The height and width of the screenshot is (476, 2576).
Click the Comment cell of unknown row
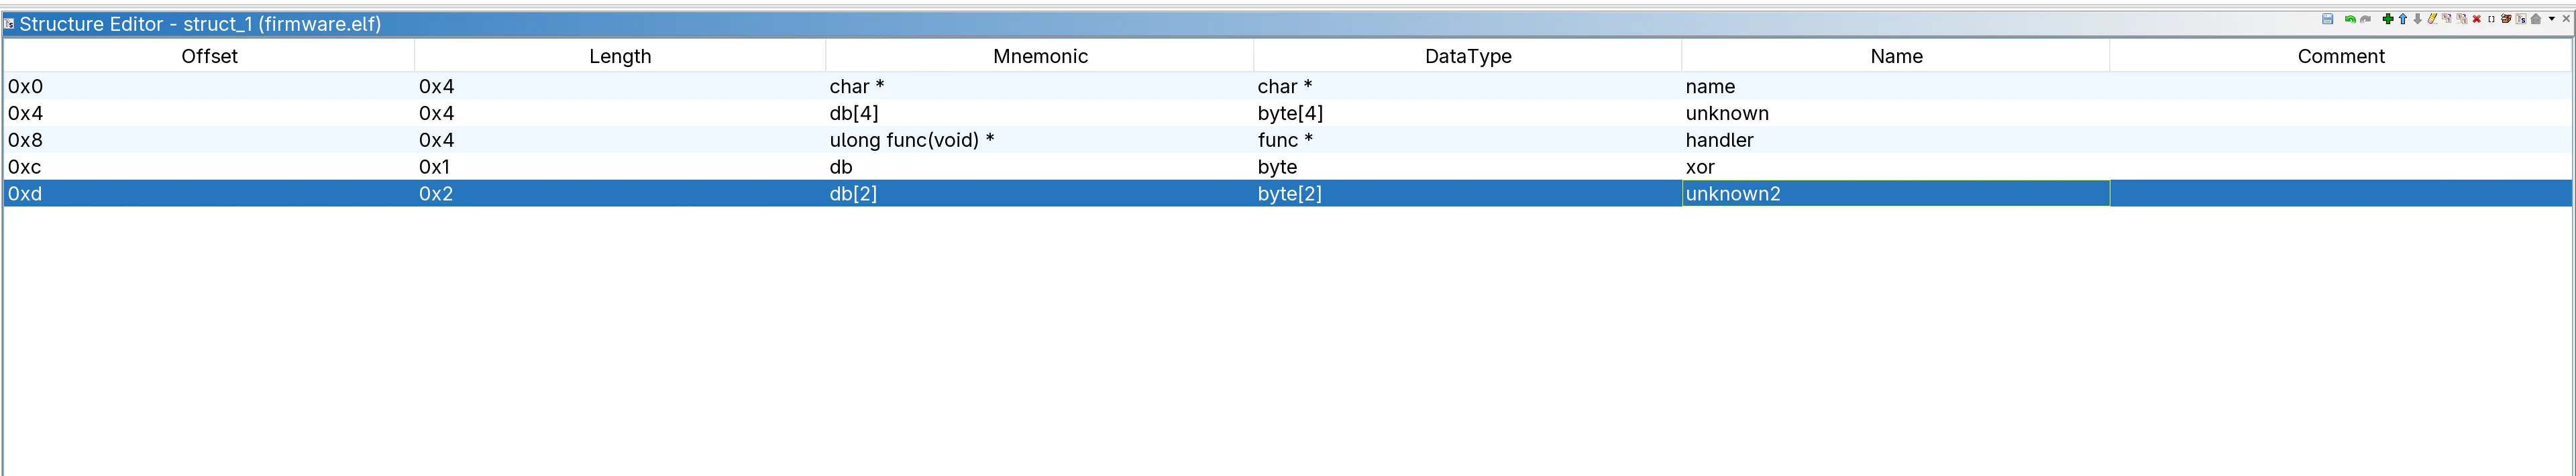coord(2340,114)
